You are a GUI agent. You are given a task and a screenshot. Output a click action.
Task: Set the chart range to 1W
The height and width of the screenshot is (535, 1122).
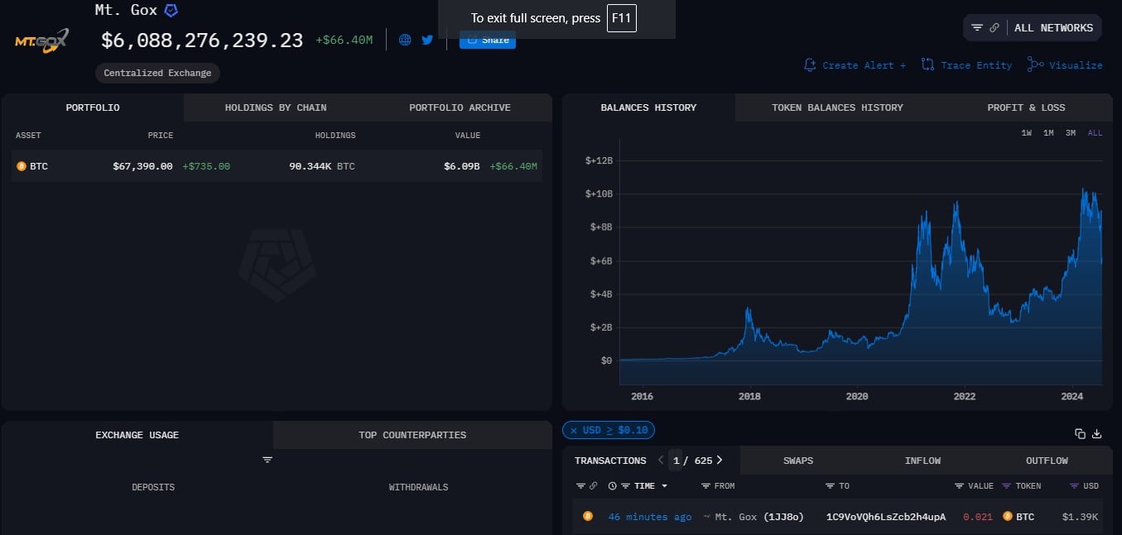[1026, 133]
